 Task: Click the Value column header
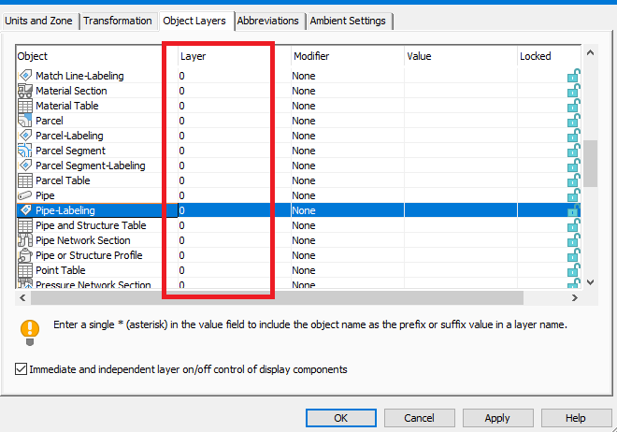pyautogui.click(x=461, y=56)
